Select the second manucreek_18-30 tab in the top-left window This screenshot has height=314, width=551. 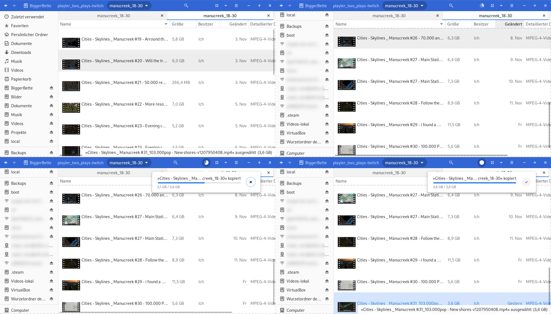click(220, 16)
